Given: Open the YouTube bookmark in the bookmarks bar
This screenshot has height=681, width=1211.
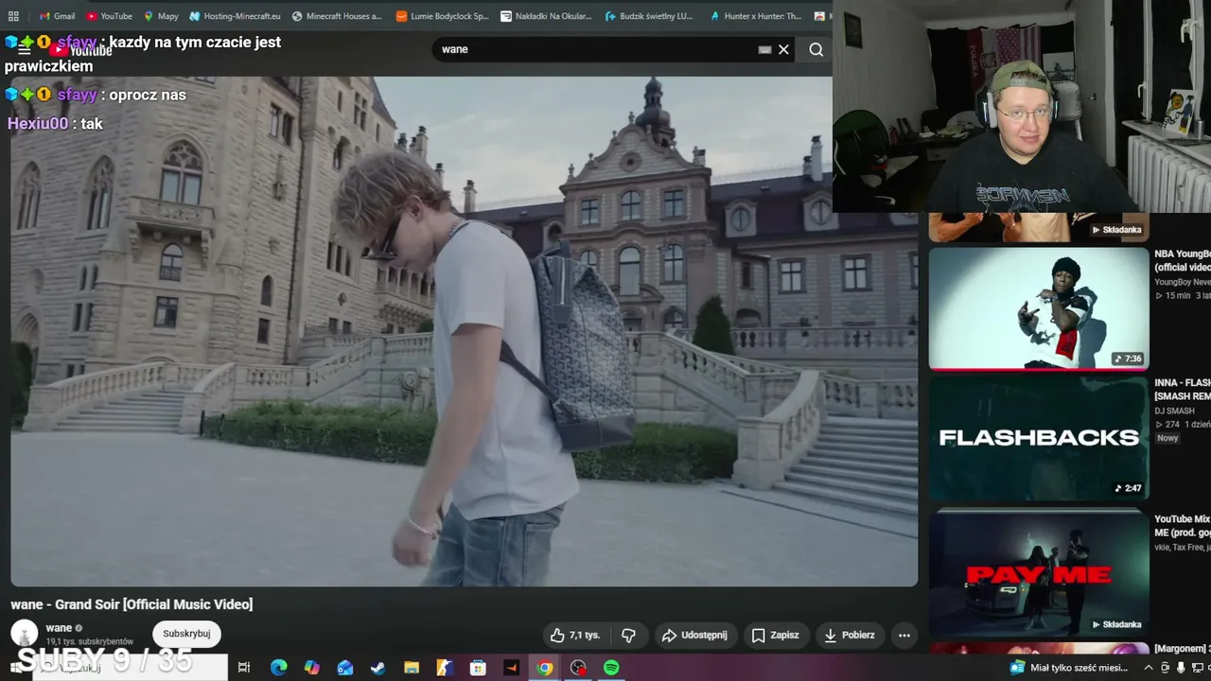Looking at the screenshot, I should tap(109, 16).
